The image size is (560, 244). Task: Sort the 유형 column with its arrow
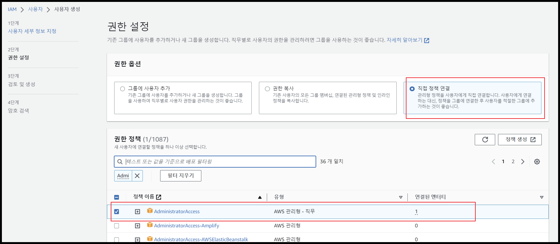tap(401, 197)
